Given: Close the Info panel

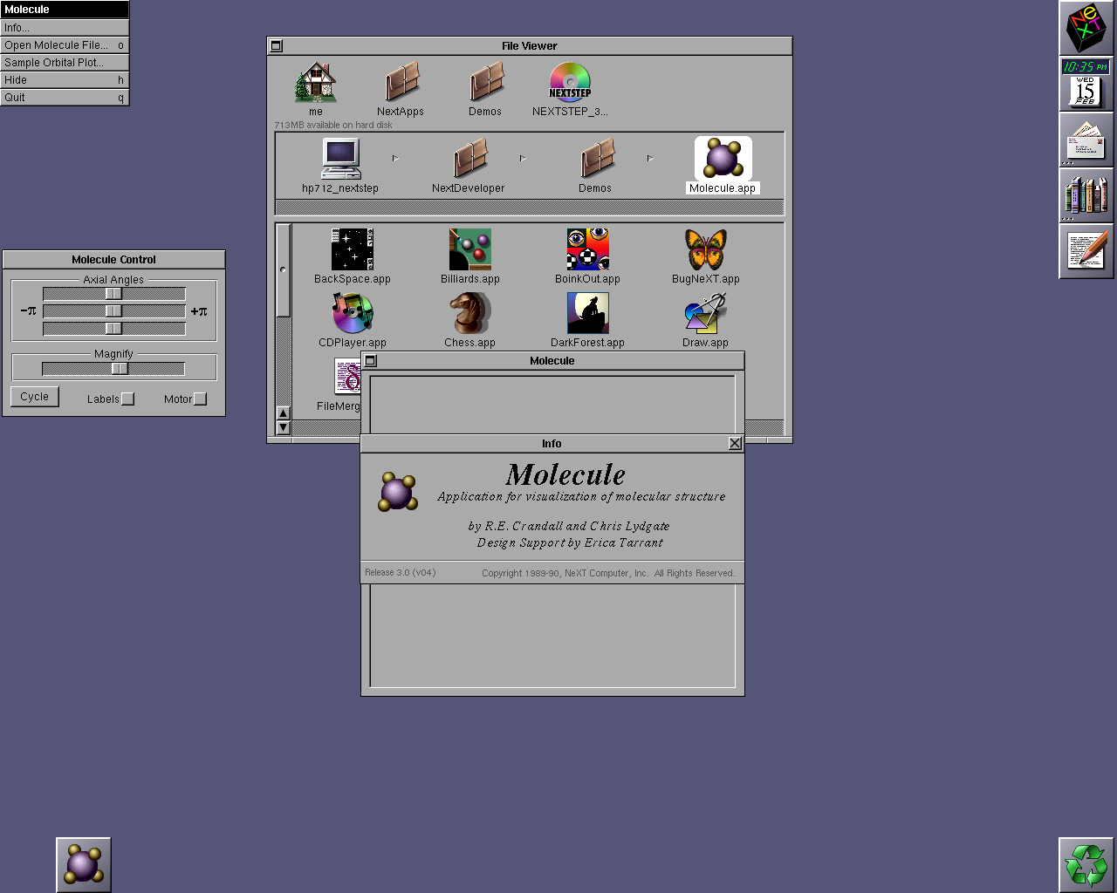Looking at the screenshot, I should tap(735, 443).
